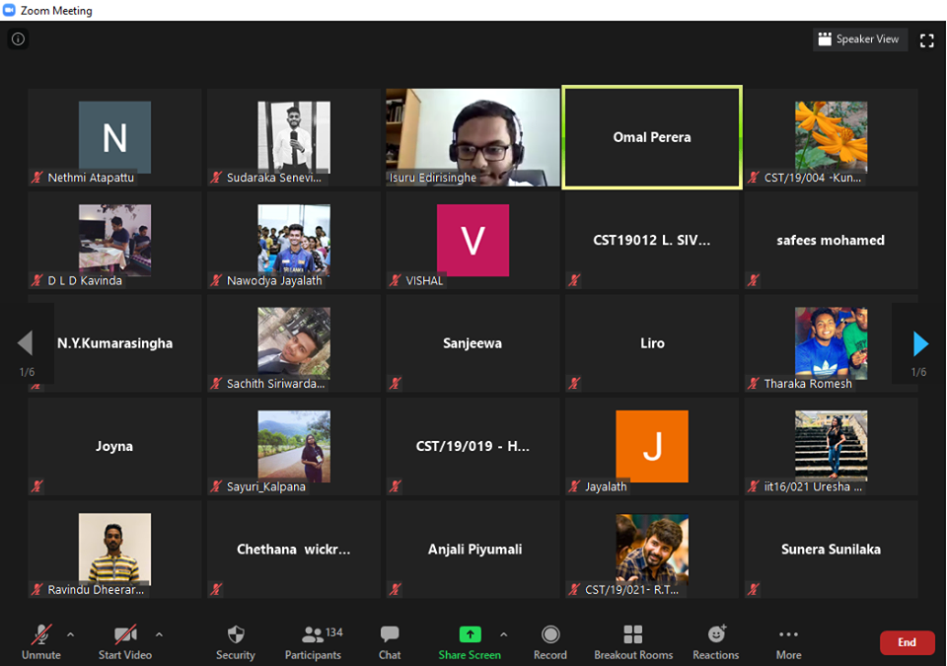Open video options arrow beside Start Video
The image size is (947, 666).
pos(159,634)
